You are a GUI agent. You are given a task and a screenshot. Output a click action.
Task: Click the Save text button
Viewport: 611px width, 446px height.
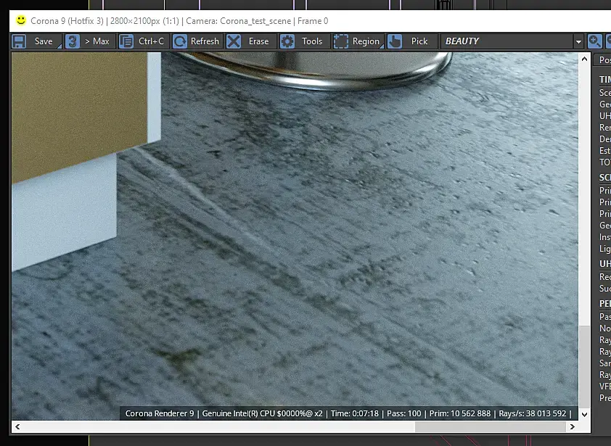(x=44, y=41)
